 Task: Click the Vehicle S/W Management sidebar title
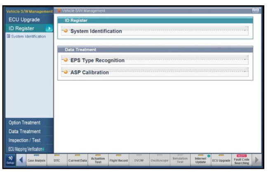(x=29, y=11)
